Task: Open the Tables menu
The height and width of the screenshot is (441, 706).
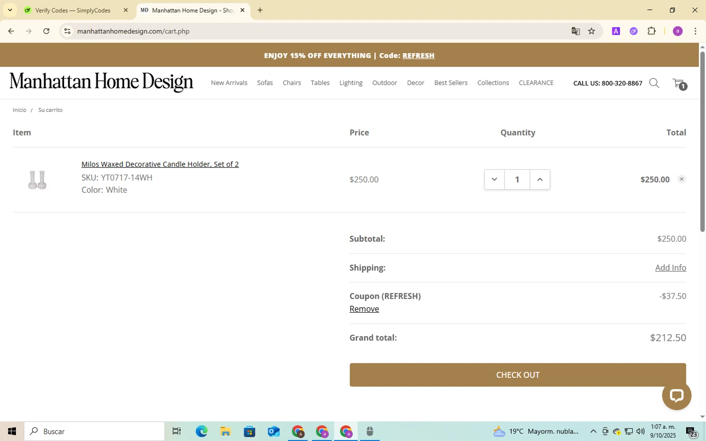Action: [320, 83]
